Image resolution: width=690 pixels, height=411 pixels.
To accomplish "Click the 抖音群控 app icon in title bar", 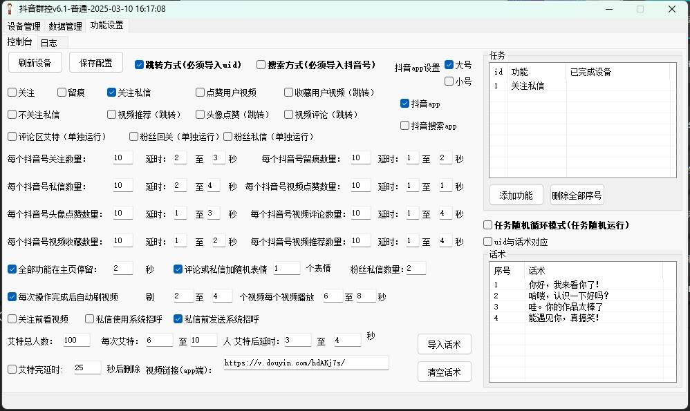I will 9,9.
